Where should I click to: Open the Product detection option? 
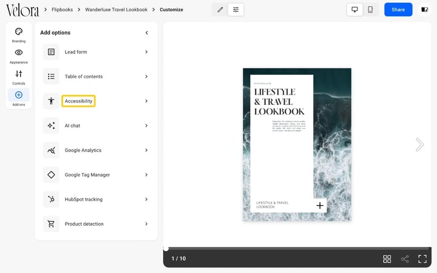96,224
